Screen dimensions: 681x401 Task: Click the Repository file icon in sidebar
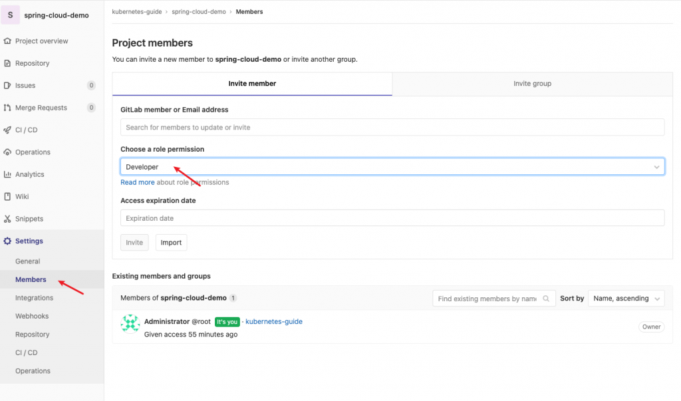click(7, 63)
